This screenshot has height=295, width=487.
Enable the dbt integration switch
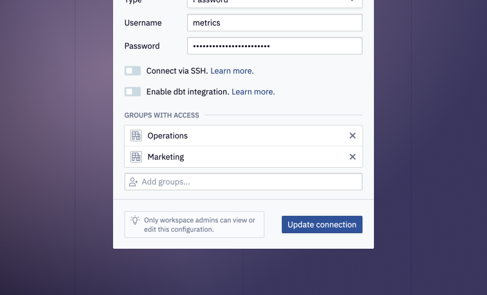pos(133,92)
